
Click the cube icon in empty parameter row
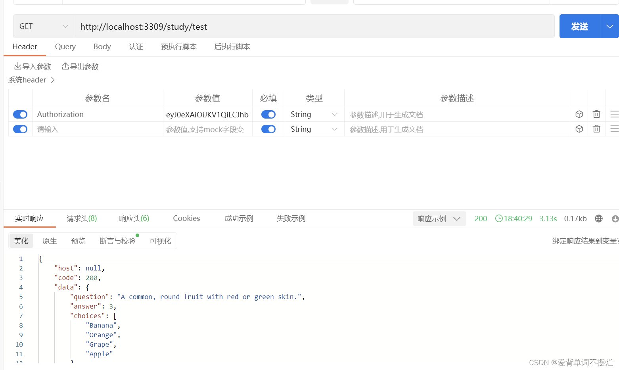pos(579,129)
